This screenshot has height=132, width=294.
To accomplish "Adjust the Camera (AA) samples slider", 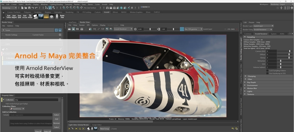I will click(284, 51).
